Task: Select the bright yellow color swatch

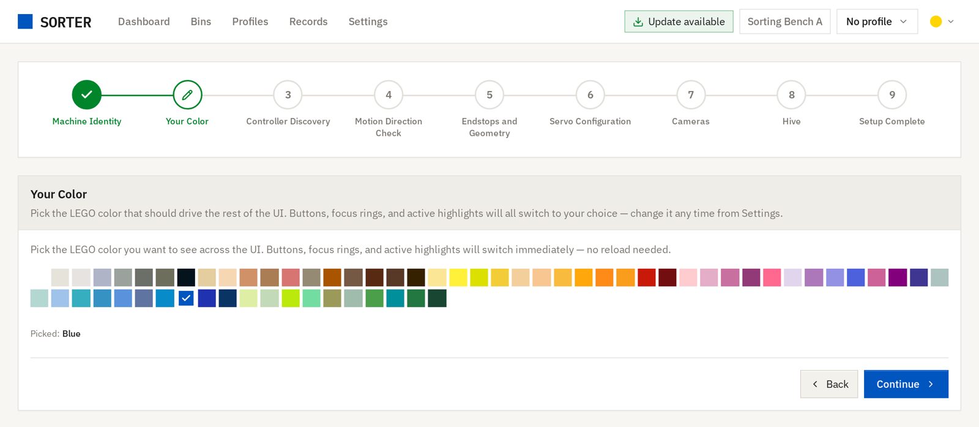Action: coord(458,277)
